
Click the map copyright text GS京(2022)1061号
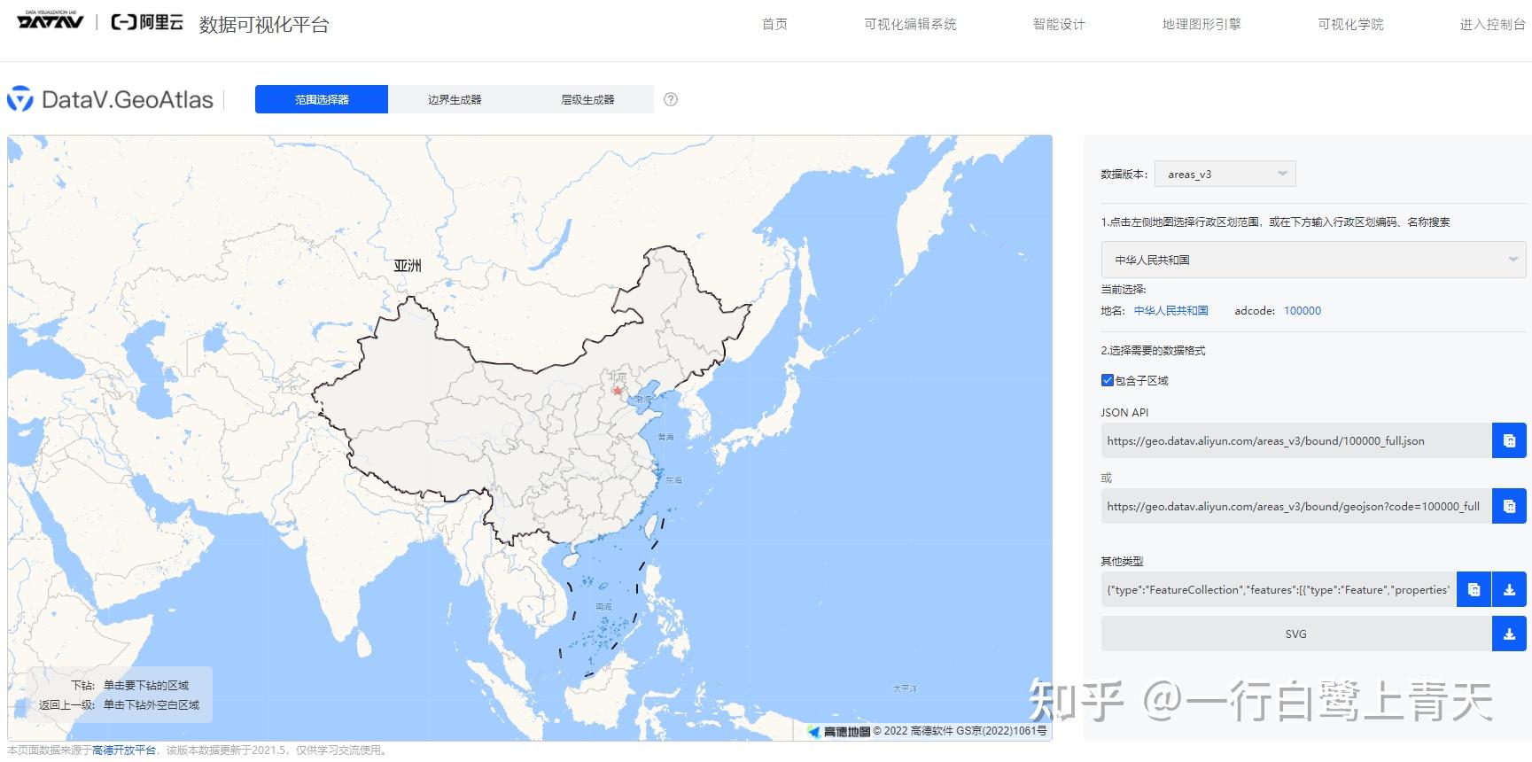pos(1001,731)
